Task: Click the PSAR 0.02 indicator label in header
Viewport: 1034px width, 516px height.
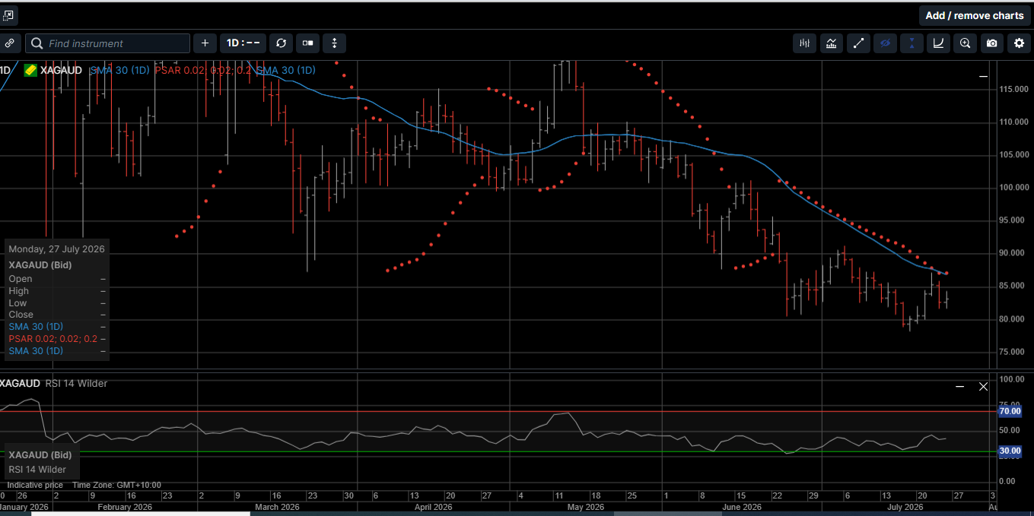Action: (203, 70)
